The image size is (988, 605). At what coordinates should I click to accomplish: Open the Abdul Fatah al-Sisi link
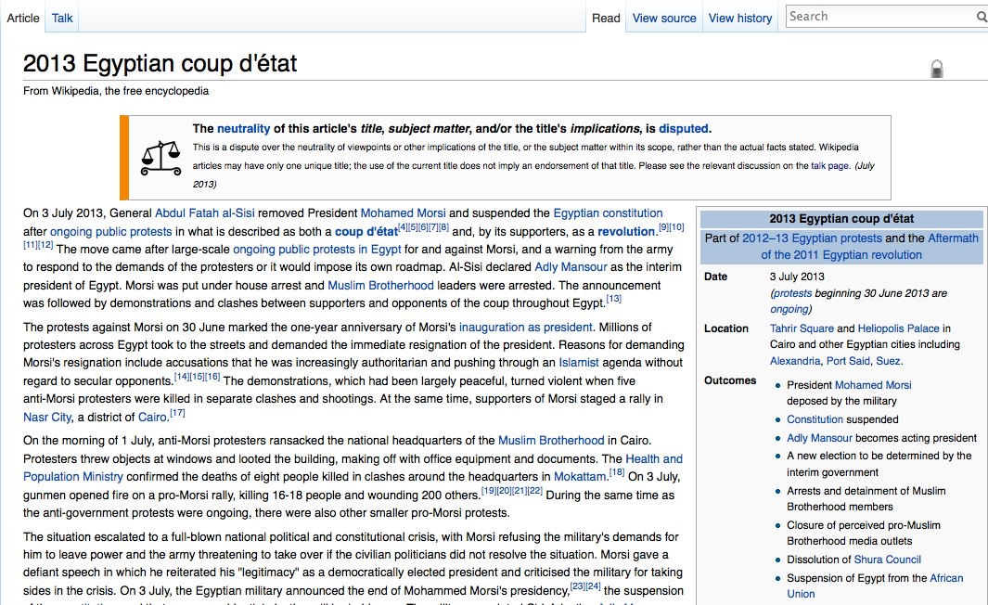coord(205,213)
